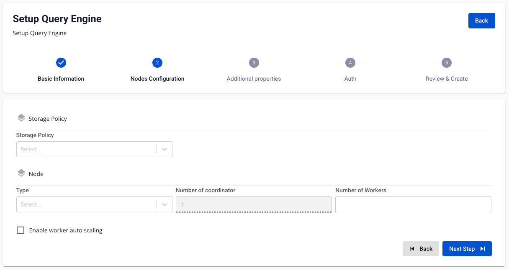Open the Storage Policy select dropdown
Viewport: 509px width, 270px height.
[x=86, y=149]
